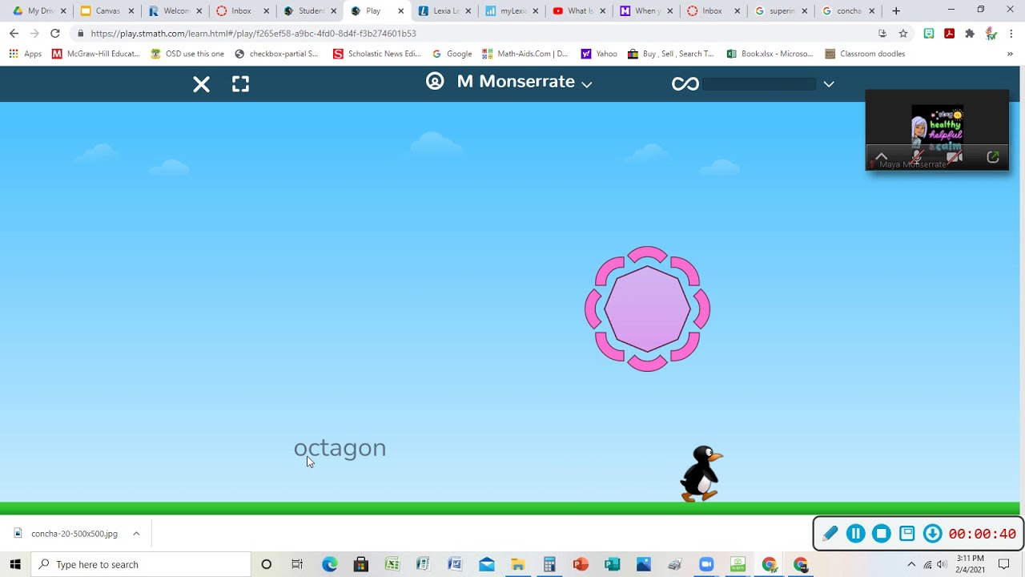This screenshot has height=577, width=1025.
Task: Open the Chrome profile avatar
Action: tap(991, 34)
